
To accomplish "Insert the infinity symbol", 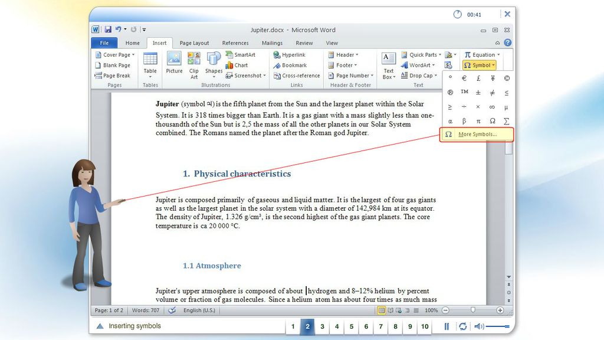I will pyautogui.click(x=493, y=107).
